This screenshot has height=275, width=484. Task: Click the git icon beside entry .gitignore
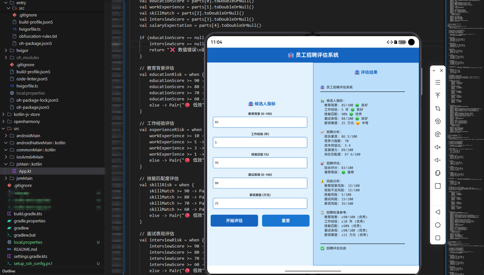(14, 15)
